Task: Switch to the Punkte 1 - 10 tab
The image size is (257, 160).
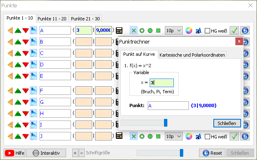Action: click(x=20, y=18)
